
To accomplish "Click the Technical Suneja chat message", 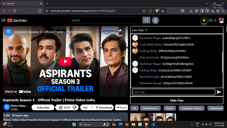I will pyautogui.click(x=166, y=83).
